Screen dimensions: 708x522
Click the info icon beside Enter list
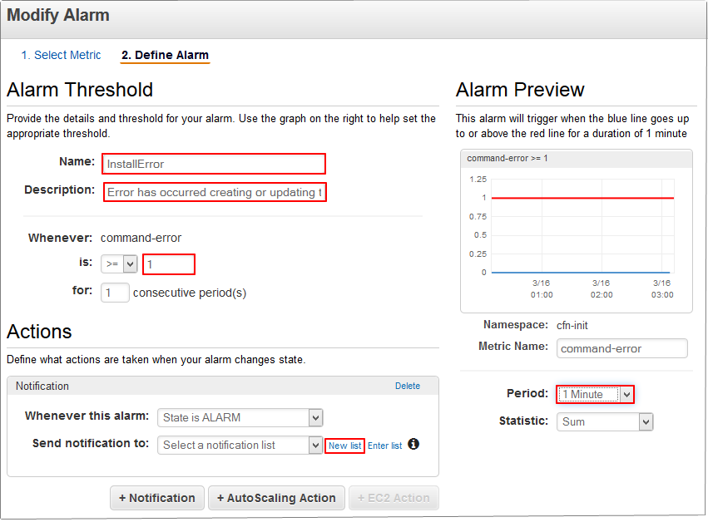pyautogui.click(x=413, y=444)
